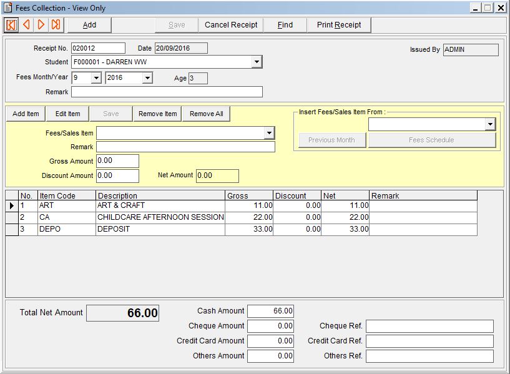
Task: Click the greyed Save toolbar button
Action: click(177, 25)
